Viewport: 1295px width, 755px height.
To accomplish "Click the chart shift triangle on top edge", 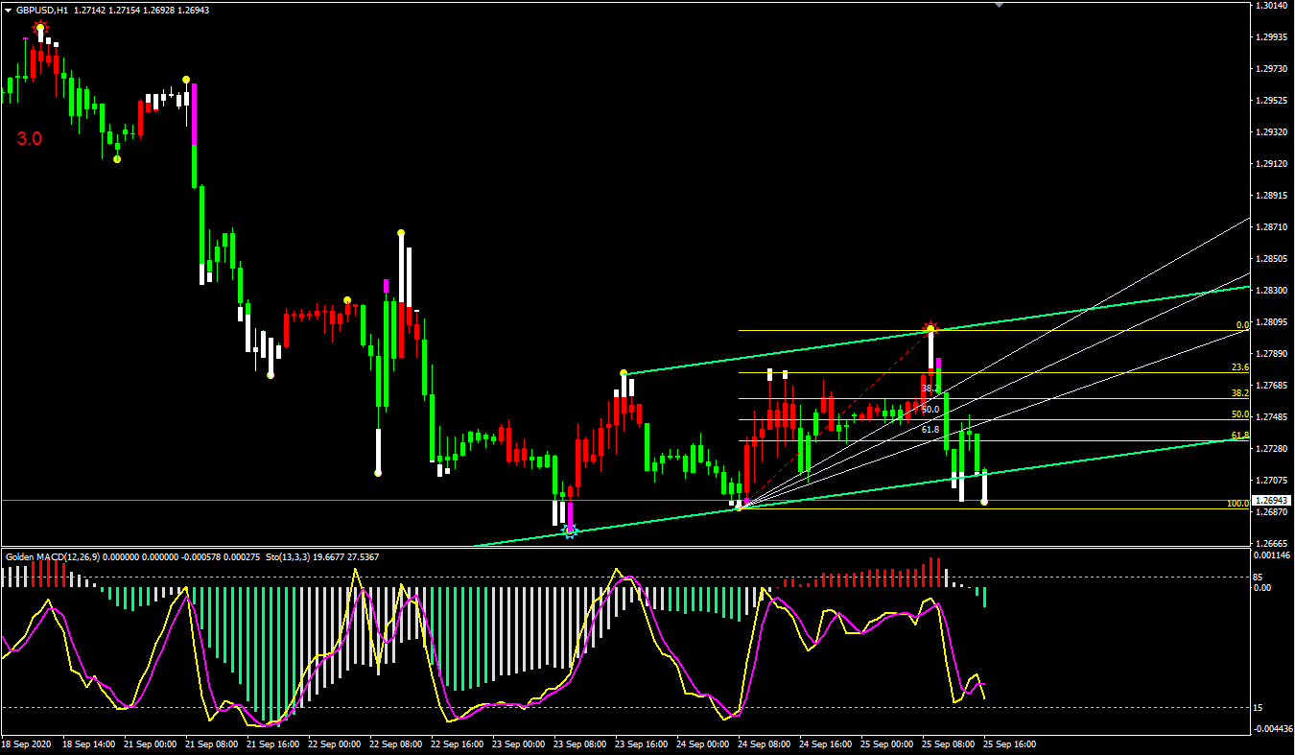I will (1000, 6).
